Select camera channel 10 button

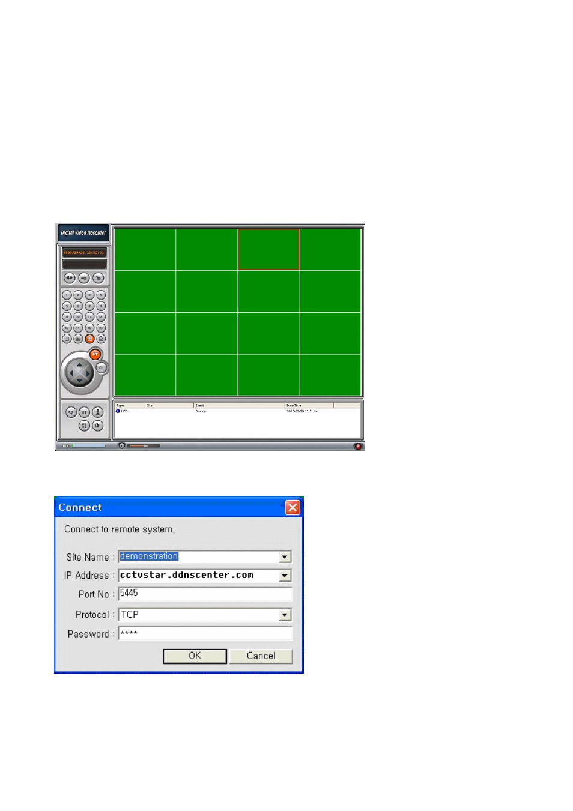point(78,317)
